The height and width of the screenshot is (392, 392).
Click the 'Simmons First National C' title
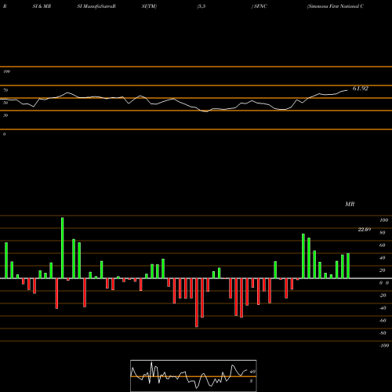click(336, 6)
